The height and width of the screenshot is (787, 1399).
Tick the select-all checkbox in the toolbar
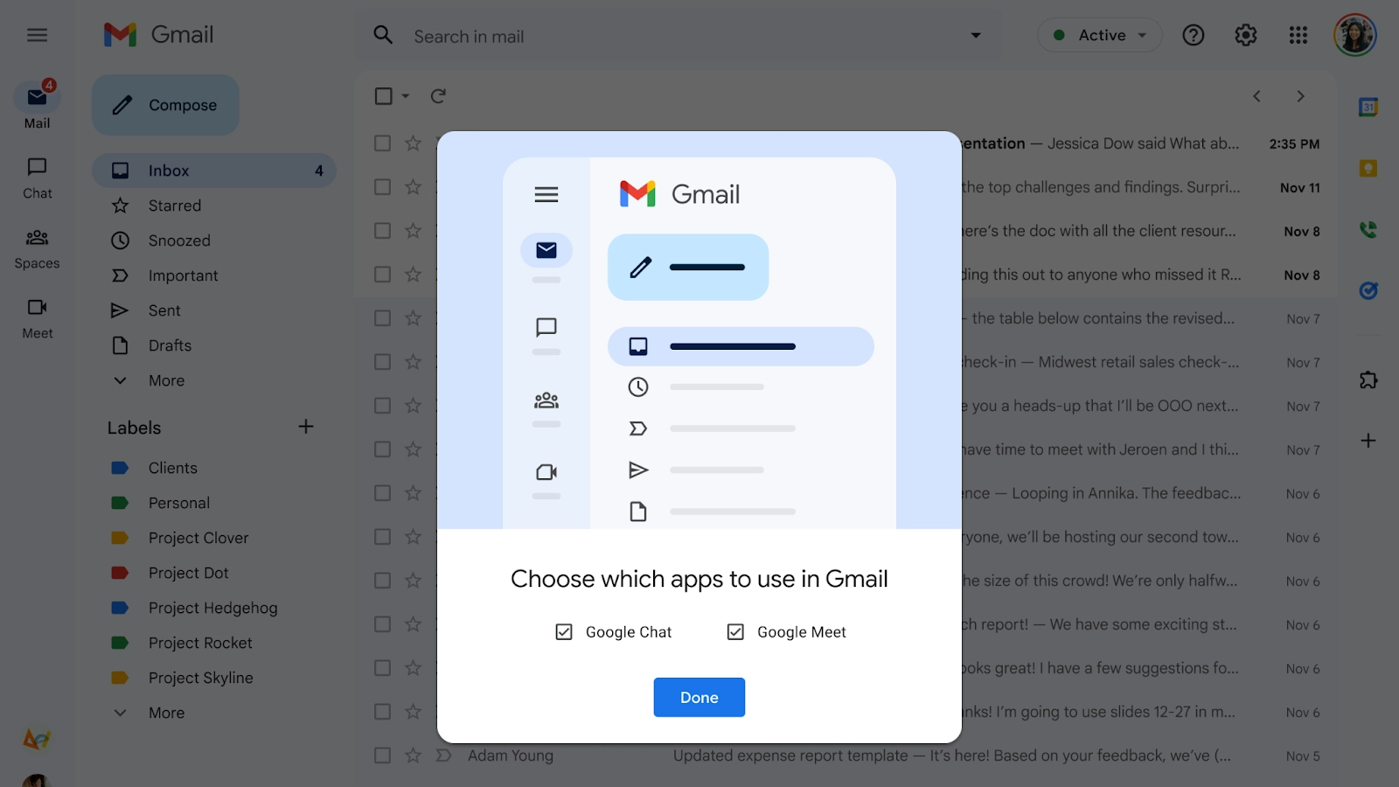[x=383, y=96]
